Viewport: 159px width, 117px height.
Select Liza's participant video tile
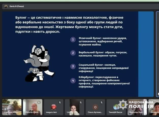pyautogui.click(x=74, y=107)
